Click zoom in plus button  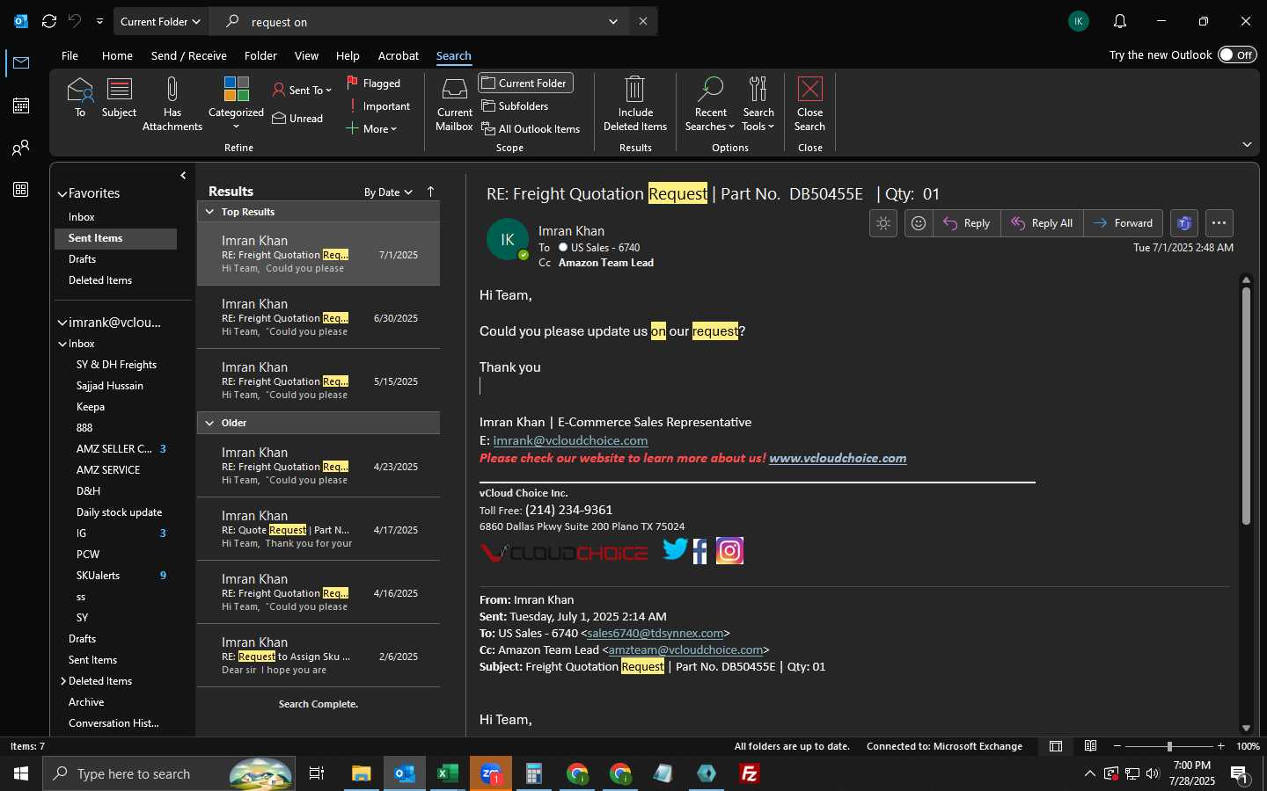[1220, 746]
